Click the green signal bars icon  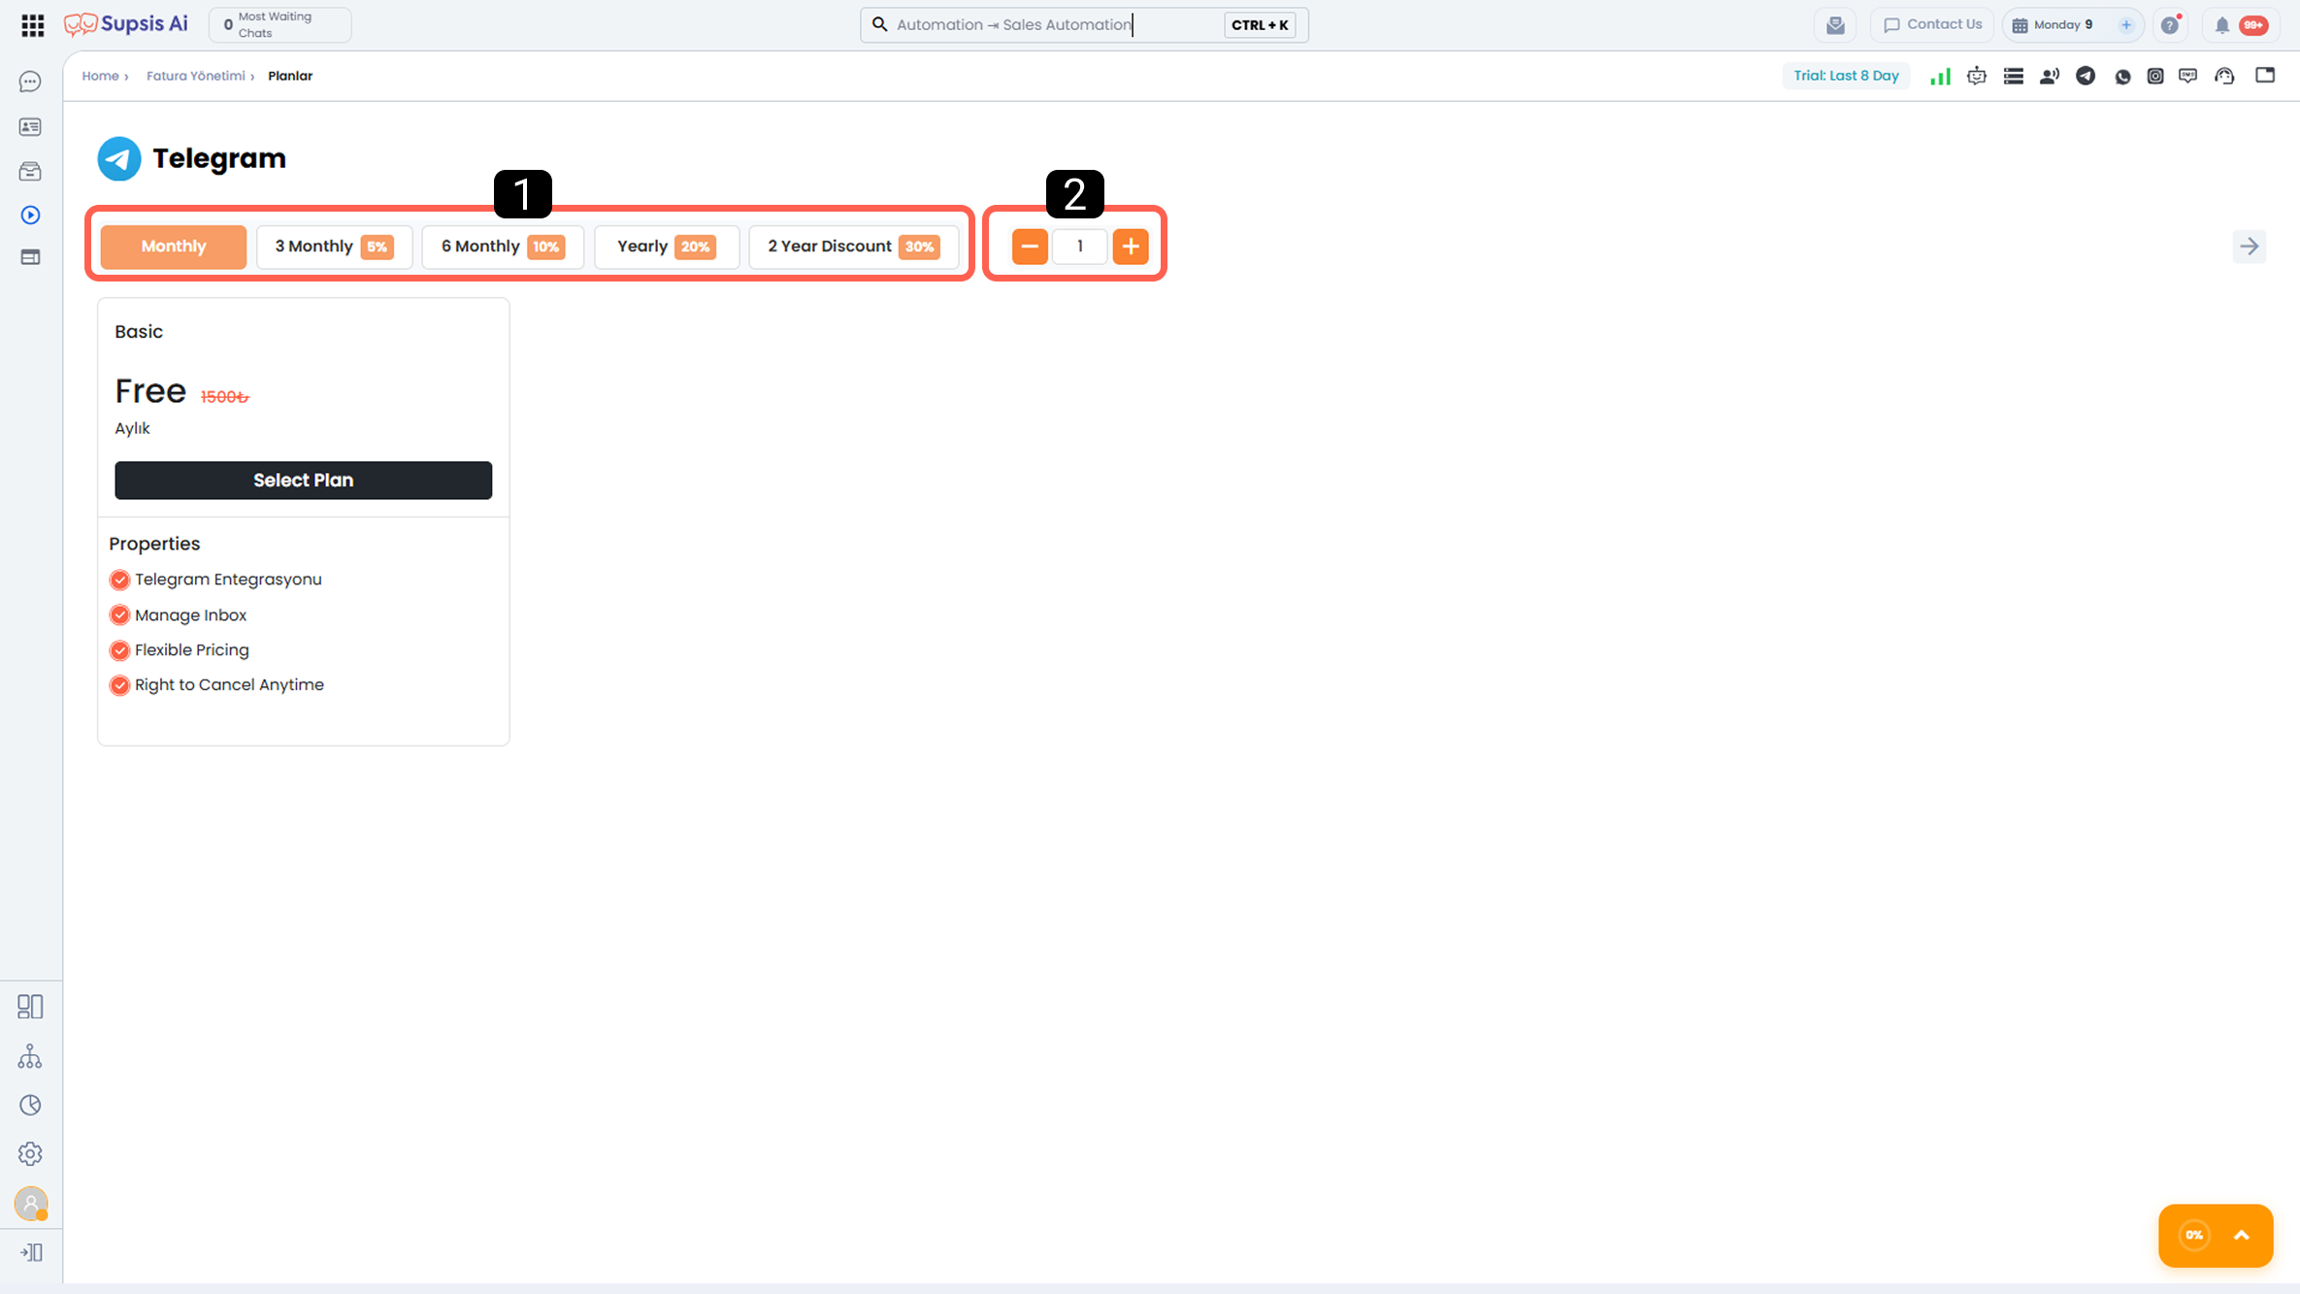point(1940,76)
